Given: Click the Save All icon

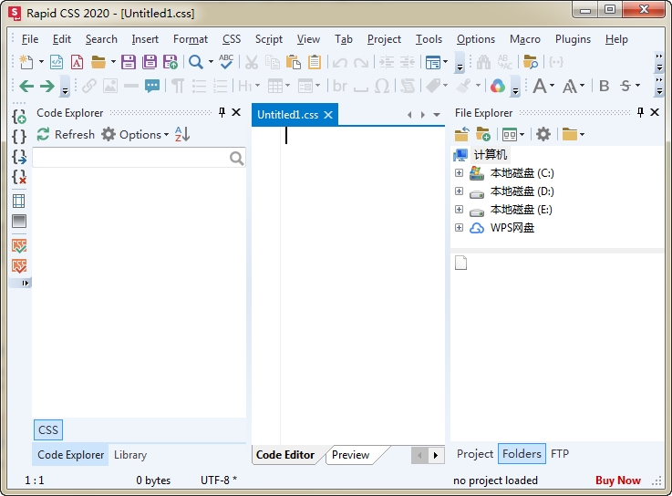Looking at the screenshot, I should coord(150,62).
